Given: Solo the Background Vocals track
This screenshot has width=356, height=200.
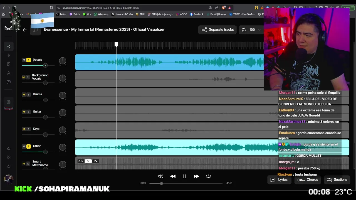Looking at the screenshot, I should pos(28,77).
